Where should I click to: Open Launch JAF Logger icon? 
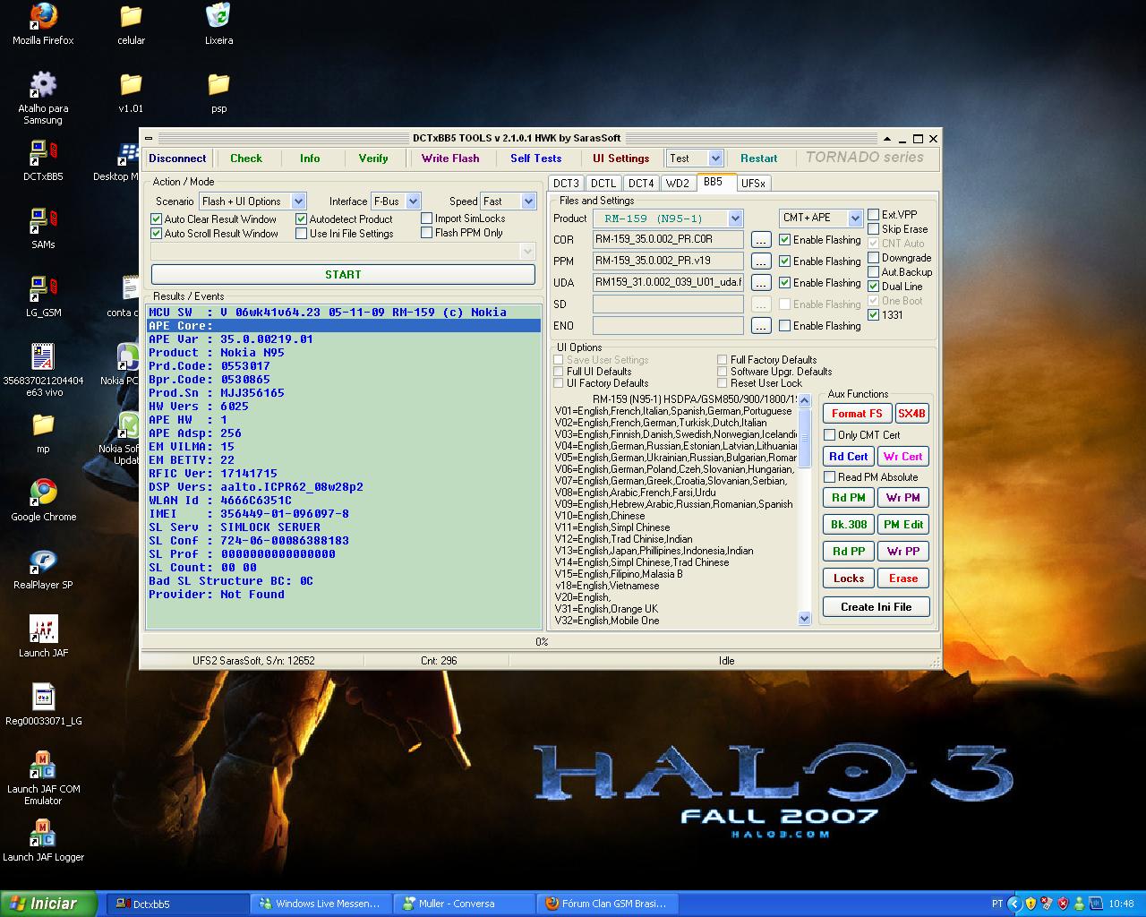click(x=43, y=841)
